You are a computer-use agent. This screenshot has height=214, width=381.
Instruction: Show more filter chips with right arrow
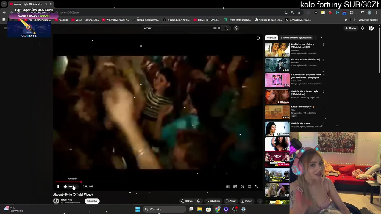coord(321,38)
